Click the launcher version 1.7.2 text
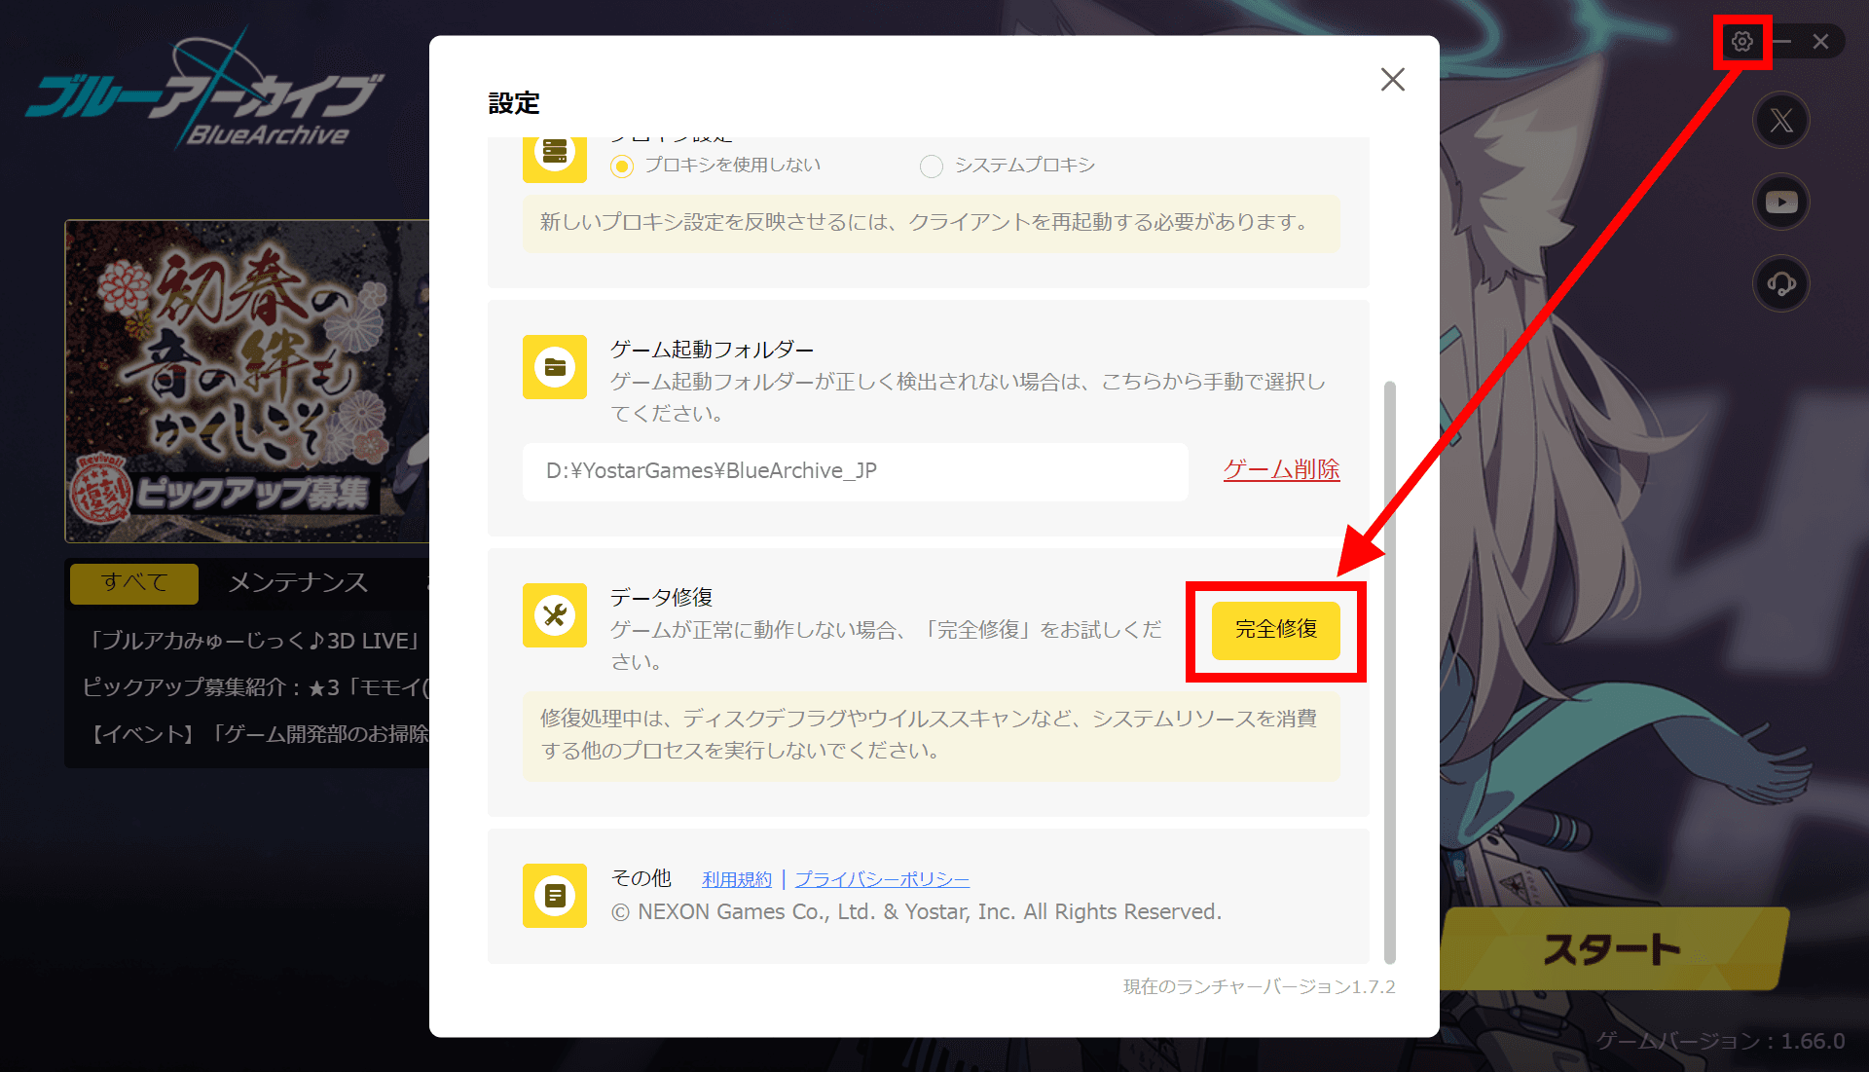The width and height of the screenshot is (1869, 1072). pyautogui.click(x=1259, y=987)
